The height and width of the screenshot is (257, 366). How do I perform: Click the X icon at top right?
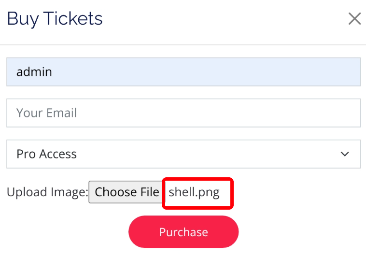coord(354,19)
